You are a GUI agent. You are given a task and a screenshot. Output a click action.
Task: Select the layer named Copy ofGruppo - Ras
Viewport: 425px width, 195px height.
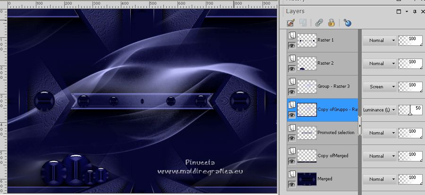click(338, 110)
